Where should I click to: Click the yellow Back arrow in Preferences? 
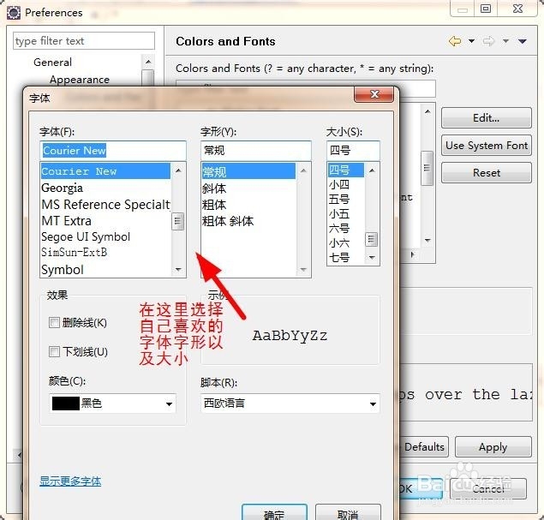455,41
